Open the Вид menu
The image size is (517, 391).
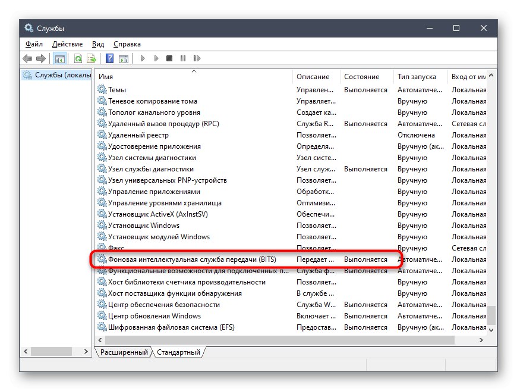point(97,43)
